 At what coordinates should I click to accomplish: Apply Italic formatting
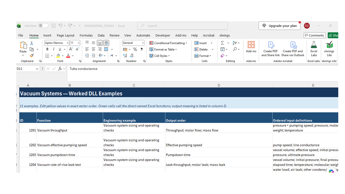pos(54,49)
